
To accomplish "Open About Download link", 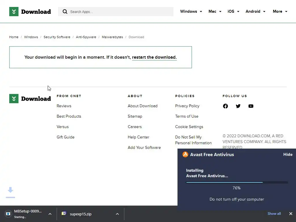I will click(143, 106).
